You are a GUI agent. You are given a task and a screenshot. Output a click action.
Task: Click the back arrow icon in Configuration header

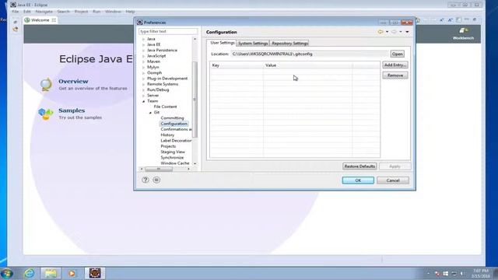point(381,32)
